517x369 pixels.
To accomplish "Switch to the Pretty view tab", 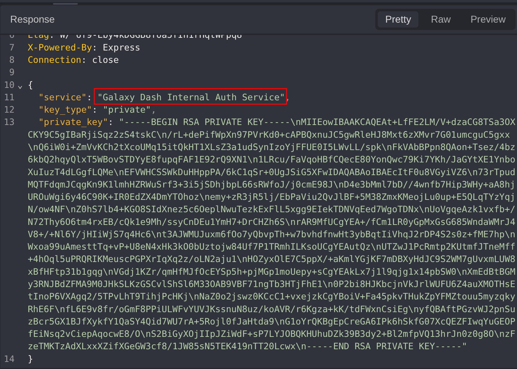I will [398, 19].
